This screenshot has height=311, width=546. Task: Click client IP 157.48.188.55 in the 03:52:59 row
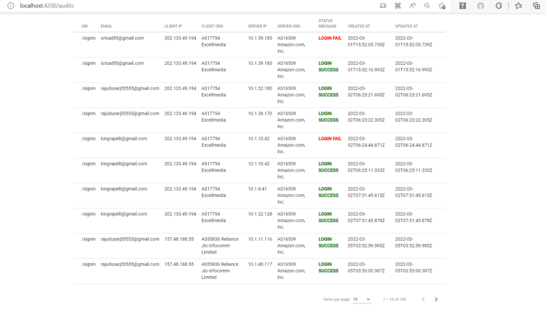point(179,239)
